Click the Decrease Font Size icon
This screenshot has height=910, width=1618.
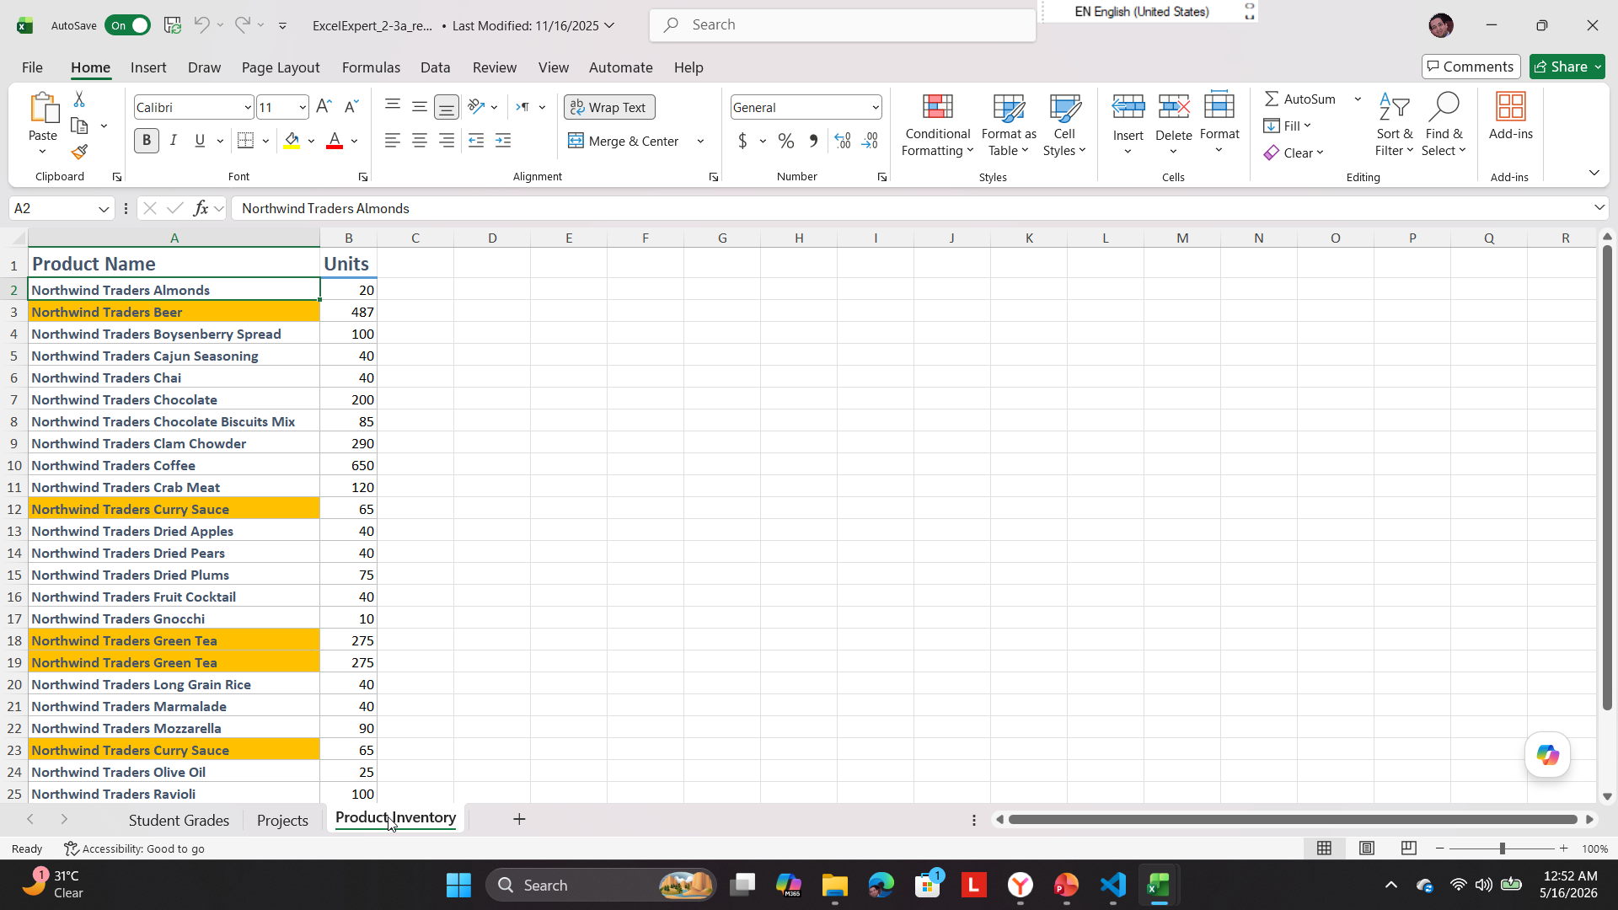[351, 107]
